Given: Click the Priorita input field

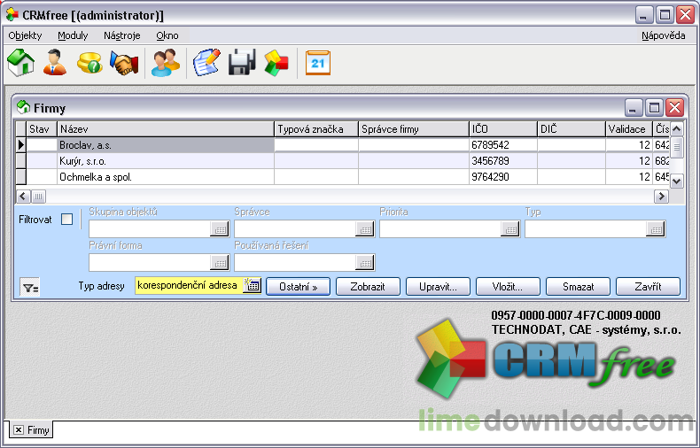Looking at the screenshot, I should pos(440,229).
